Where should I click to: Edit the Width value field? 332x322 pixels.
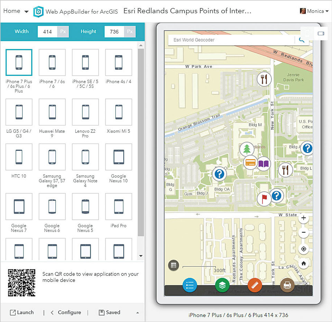47,32
